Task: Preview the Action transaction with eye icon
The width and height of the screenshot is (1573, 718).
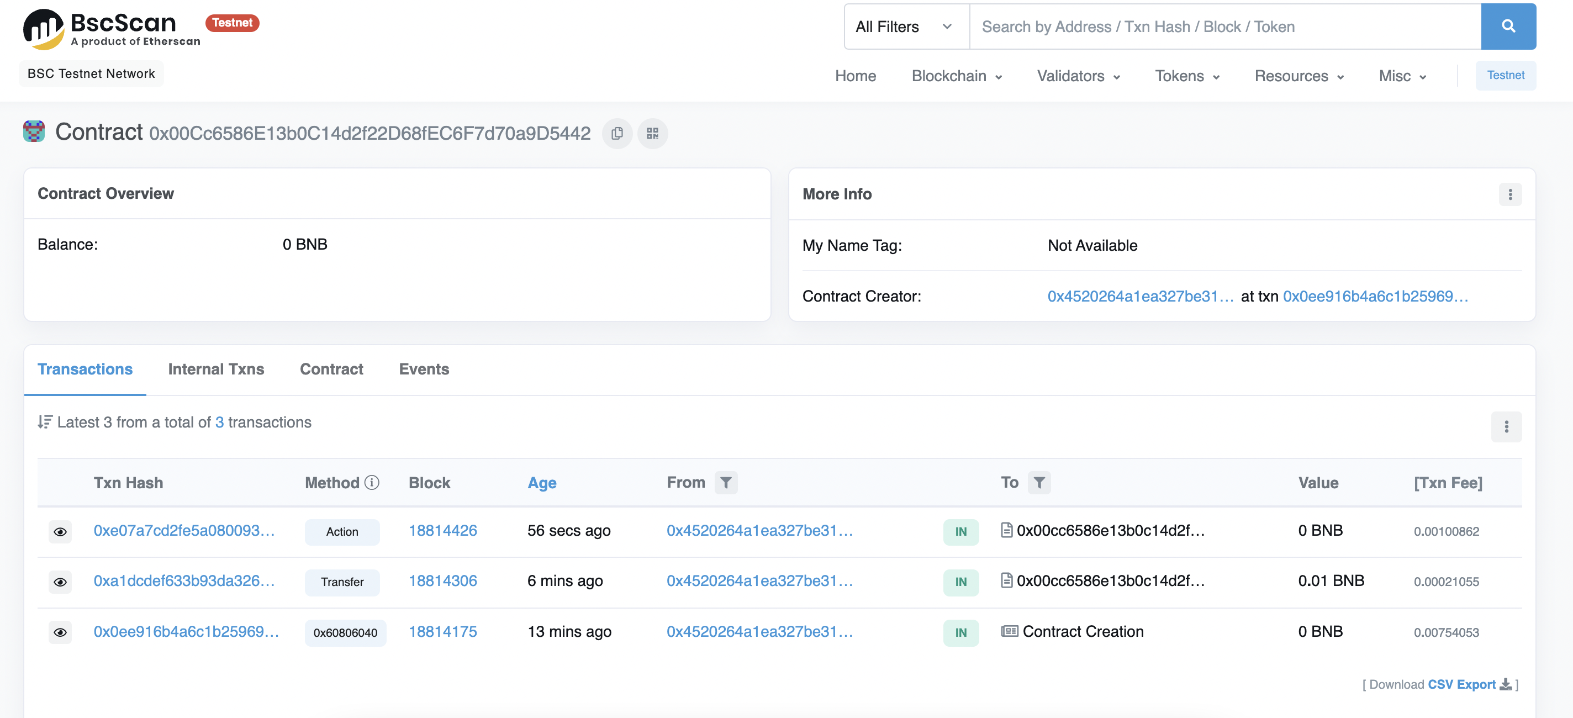Action: pos(60,531)
